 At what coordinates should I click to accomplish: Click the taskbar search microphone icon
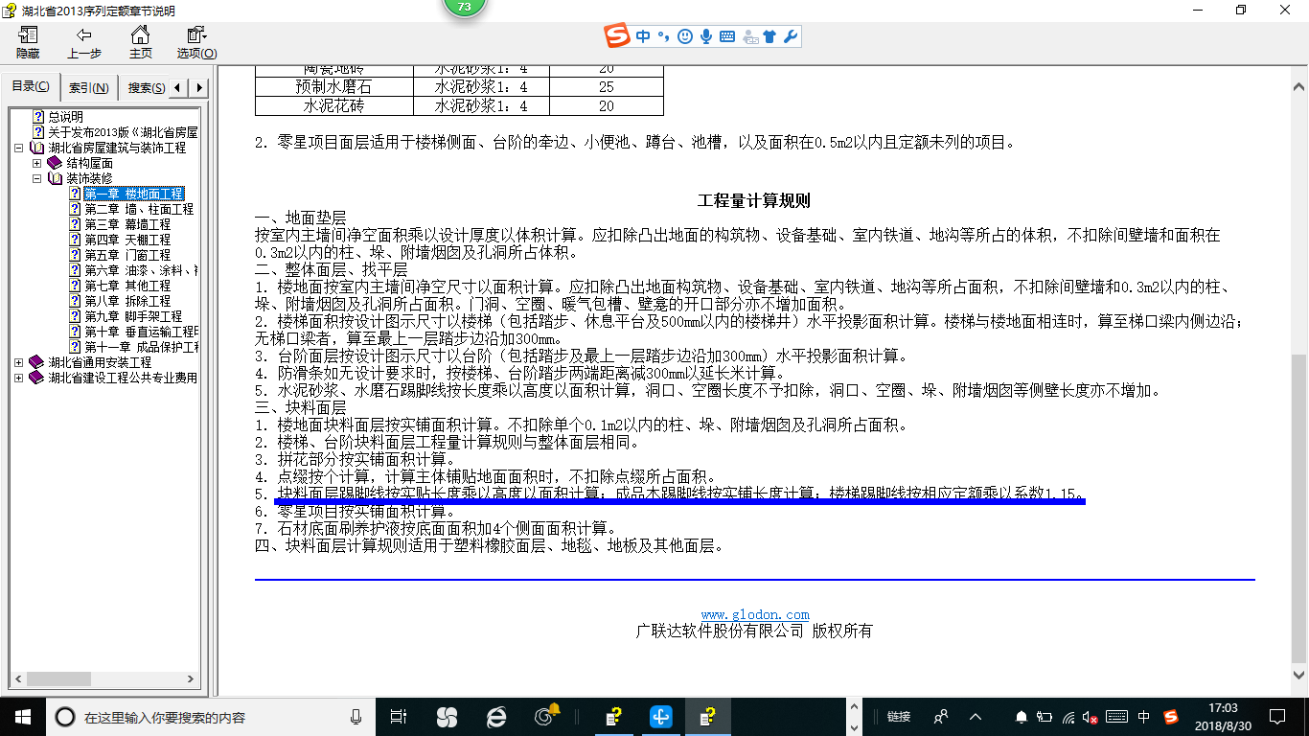pyautogui.click(x=356, y=717)
